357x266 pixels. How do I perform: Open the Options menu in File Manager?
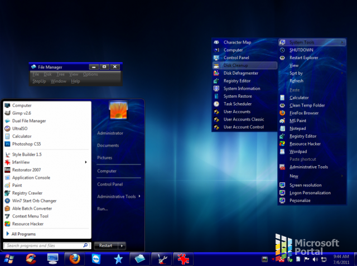pos(90,74)
